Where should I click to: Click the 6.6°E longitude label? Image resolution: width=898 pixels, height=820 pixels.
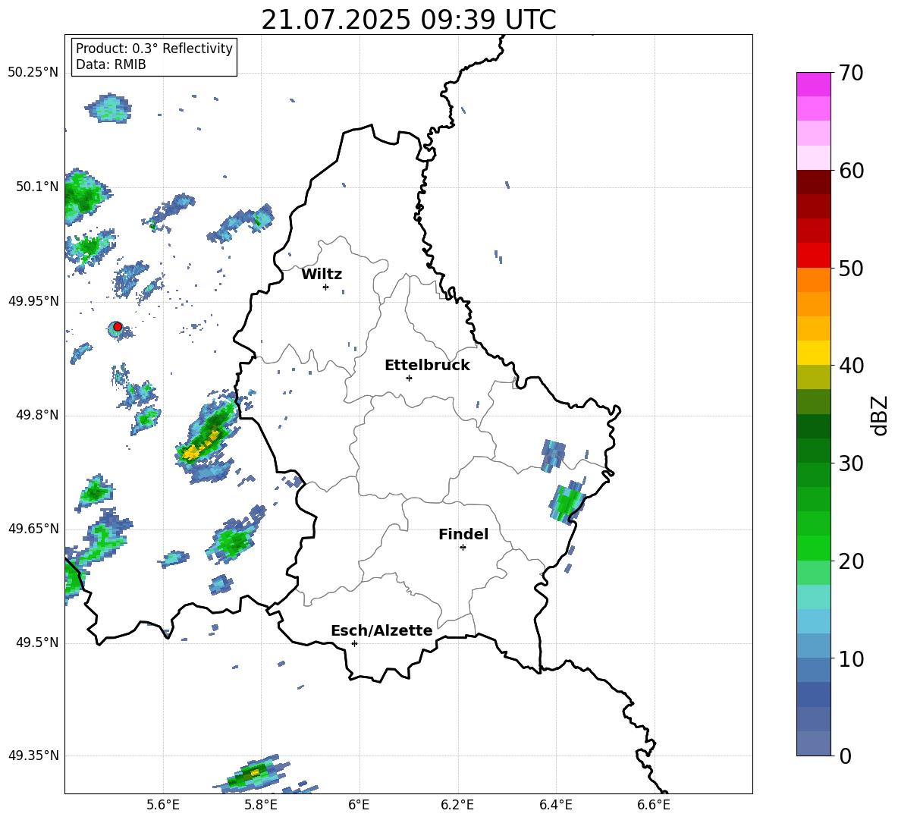coord(654,805)
